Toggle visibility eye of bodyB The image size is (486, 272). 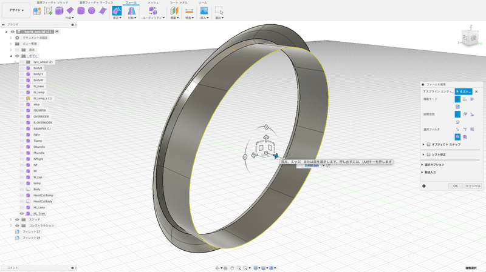tap(22, 68)
